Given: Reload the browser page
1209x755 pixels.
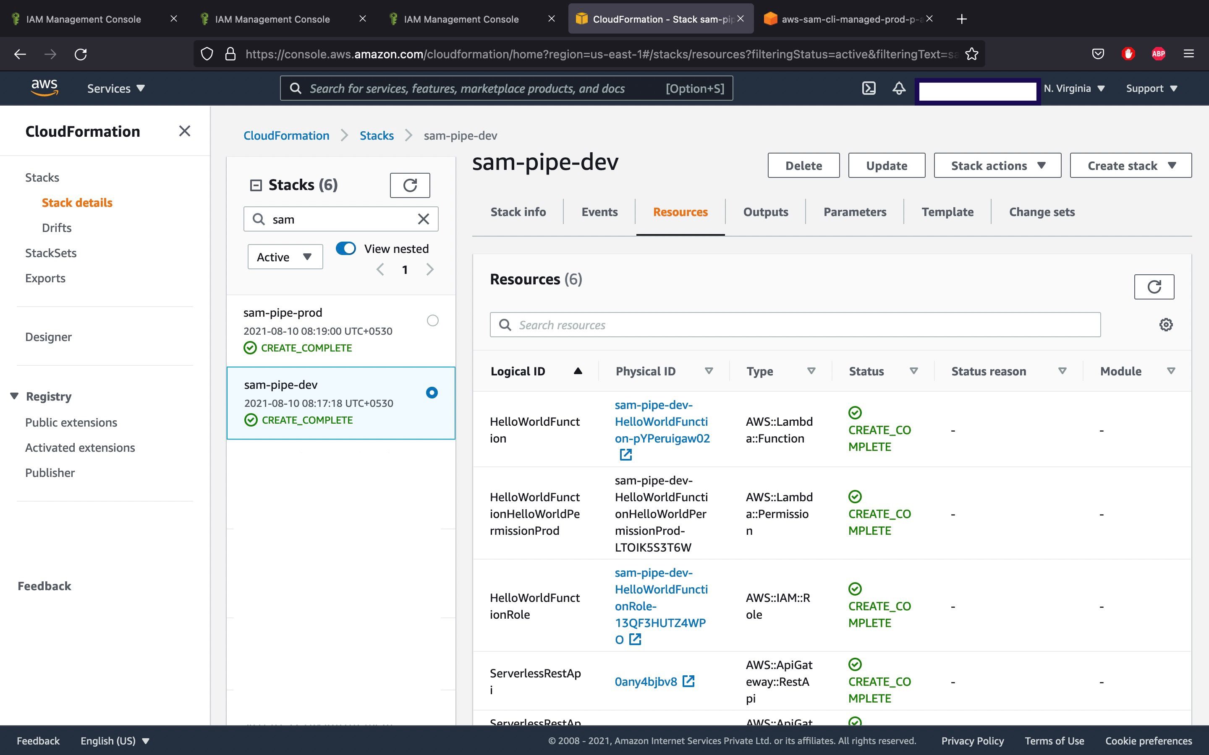Looking at the screenshot, I should pos(81,54).
